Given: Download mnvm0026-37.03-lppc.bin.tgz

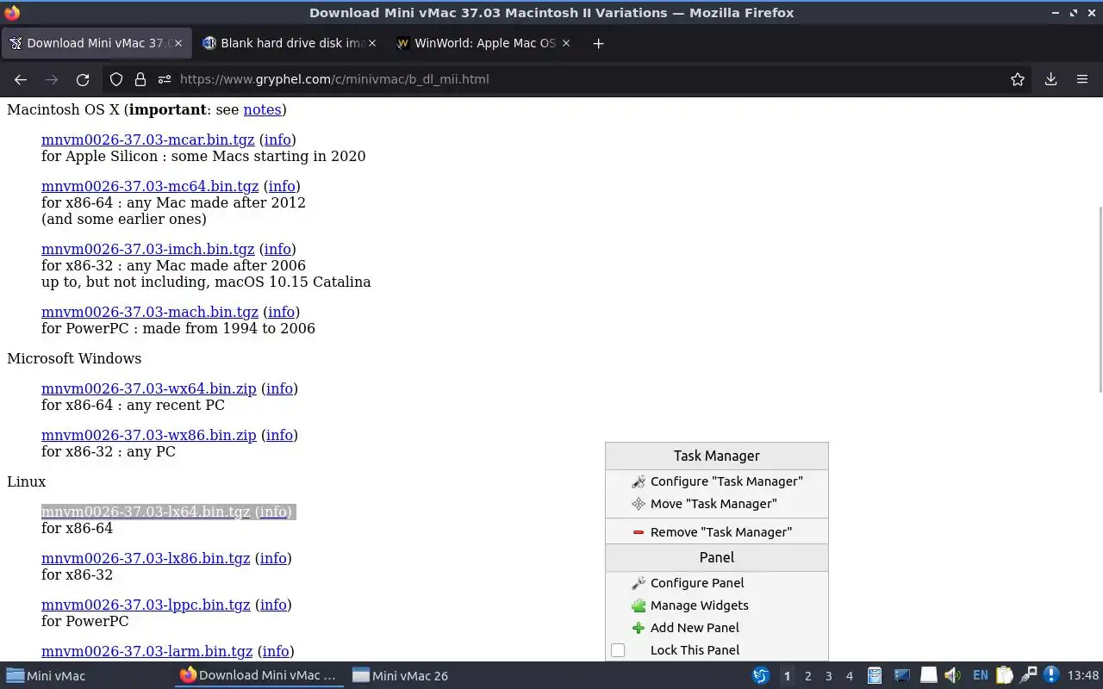Looking at the screenshot, I should [146, 605].
